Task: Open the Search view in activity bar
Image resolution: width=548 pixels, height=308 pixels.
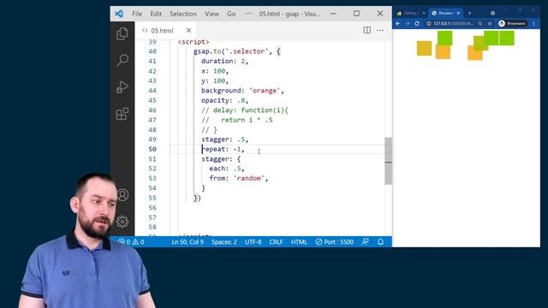Action: click(122, 60)
